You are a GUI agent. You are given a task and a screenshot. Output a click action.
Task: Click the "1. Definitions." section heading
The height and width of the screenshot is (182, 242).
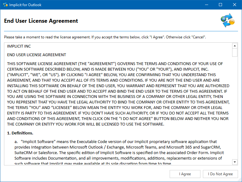tap(20, 133)
